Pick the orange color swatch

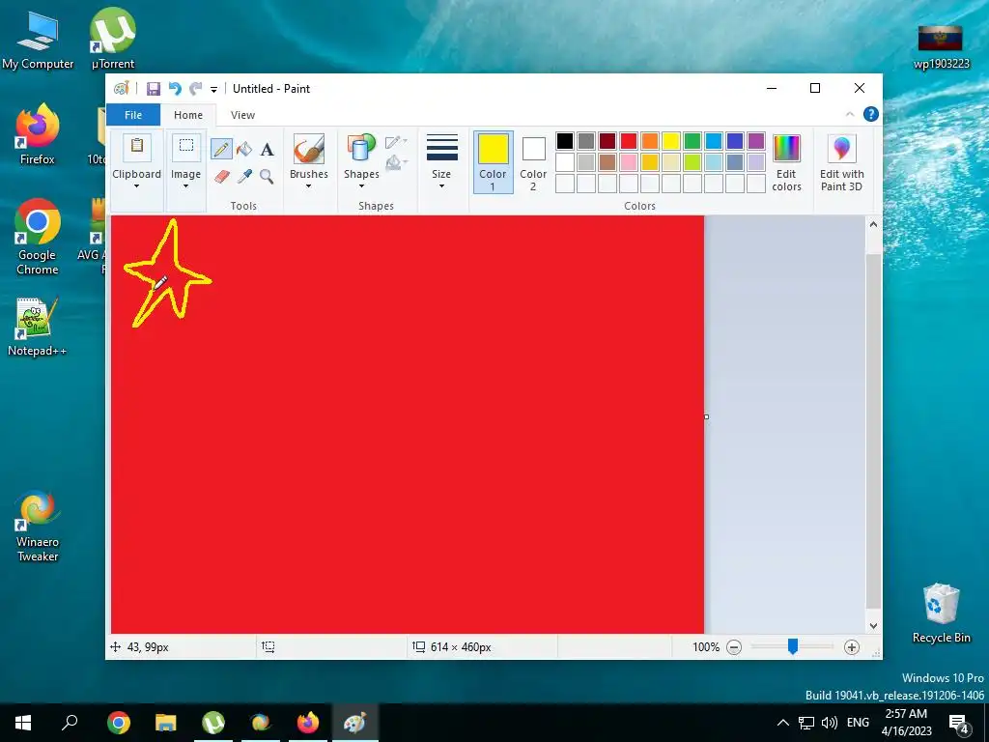[650, 141]
